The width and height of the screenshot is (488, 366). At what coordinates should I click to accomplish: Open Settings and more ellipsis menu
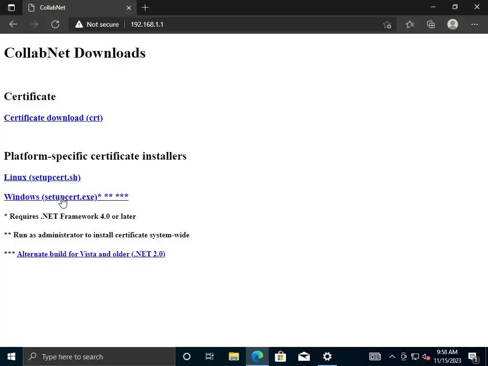(x=474, y=24)
